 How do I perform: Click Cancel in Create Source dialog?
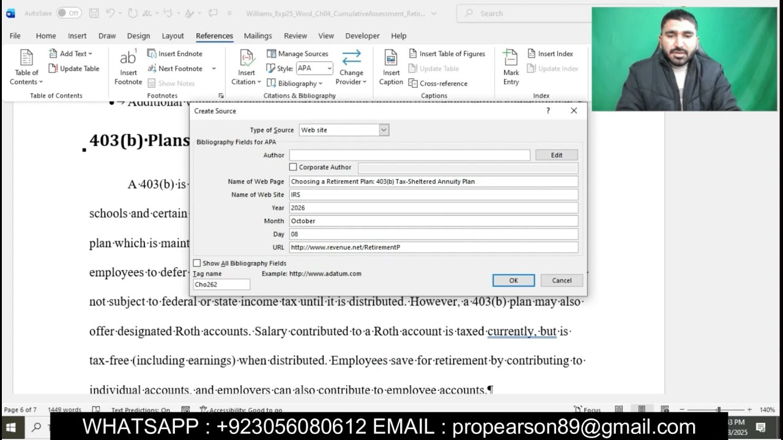coord(562,280)
